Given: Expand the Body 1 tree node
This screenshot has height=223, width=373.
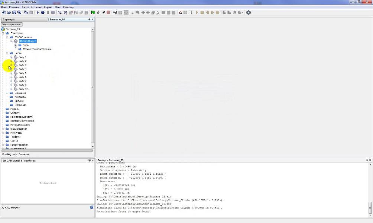Looking at the screenshot, I should coord(11,57).
